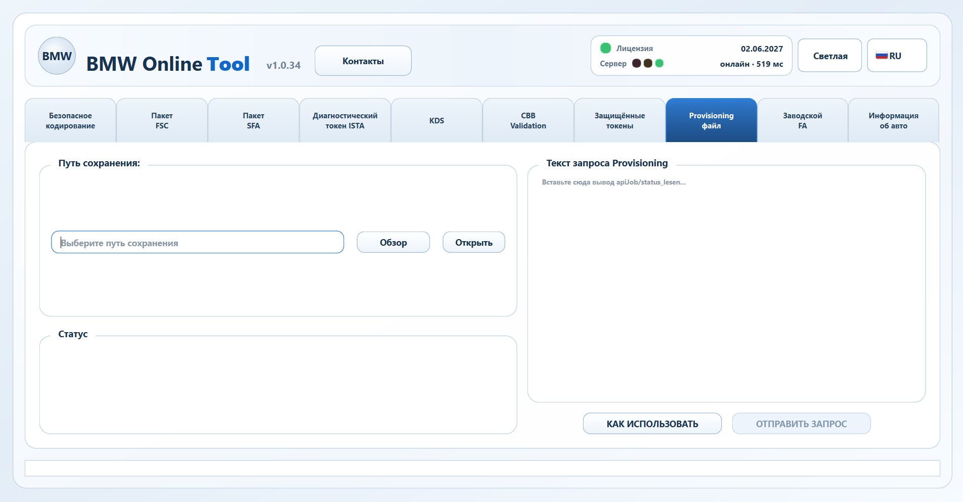Click the КАК ИСПОЛЬЗОВАТЬ button
Viewport: 963px width, 502px height.
652,424
